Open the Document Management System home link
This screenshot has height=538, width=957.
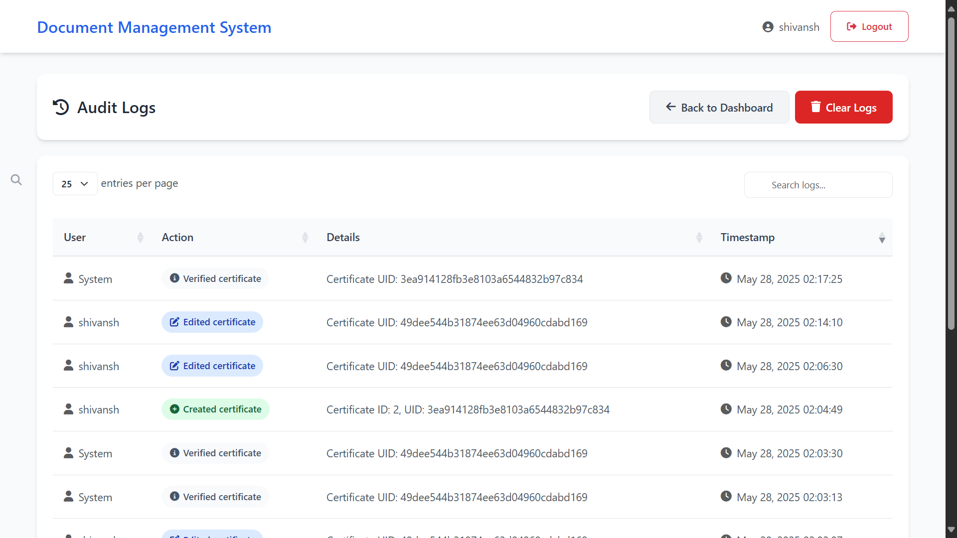(154, 27)
